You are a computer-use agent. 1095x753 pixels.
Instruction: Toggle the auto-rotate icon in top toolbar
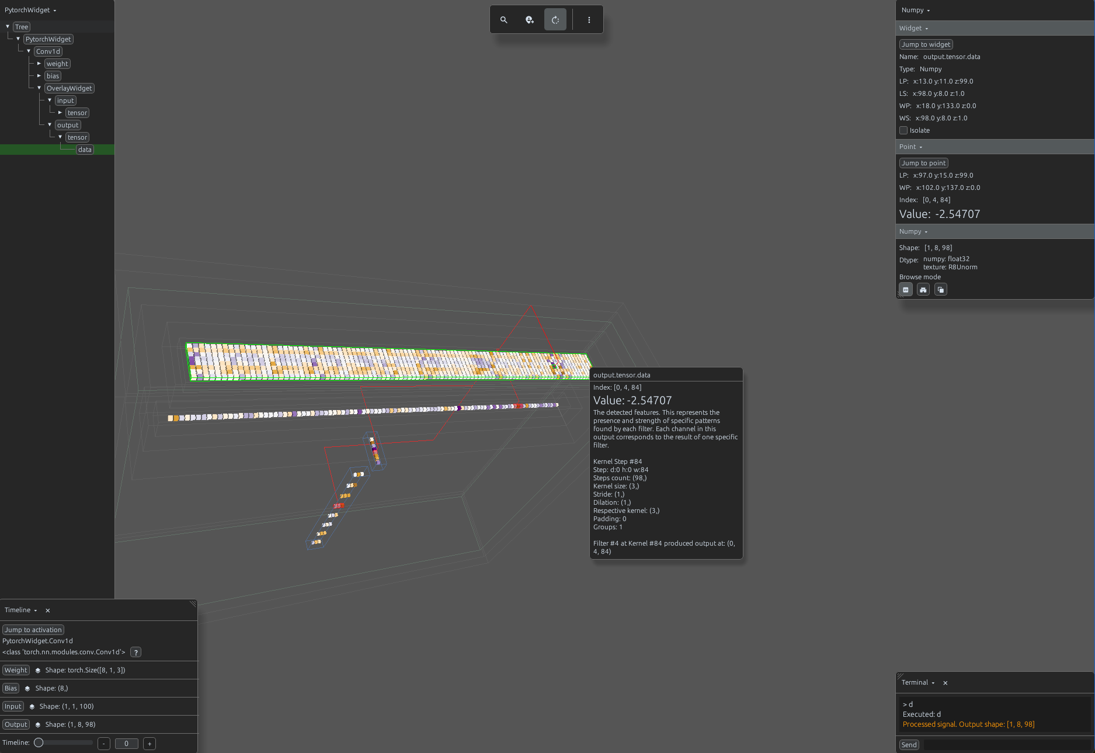pyautogui.click(x=555, y=20)
